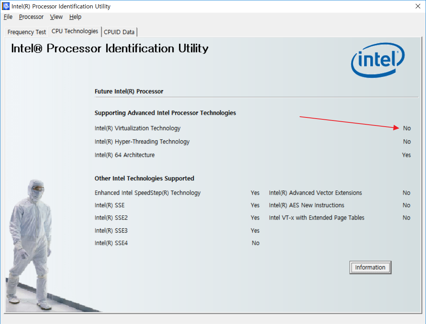Click the AES New Instructions 'No' value
Image resolution: width=426 pixels, height=324 pixels.
[x=406, y=205]
